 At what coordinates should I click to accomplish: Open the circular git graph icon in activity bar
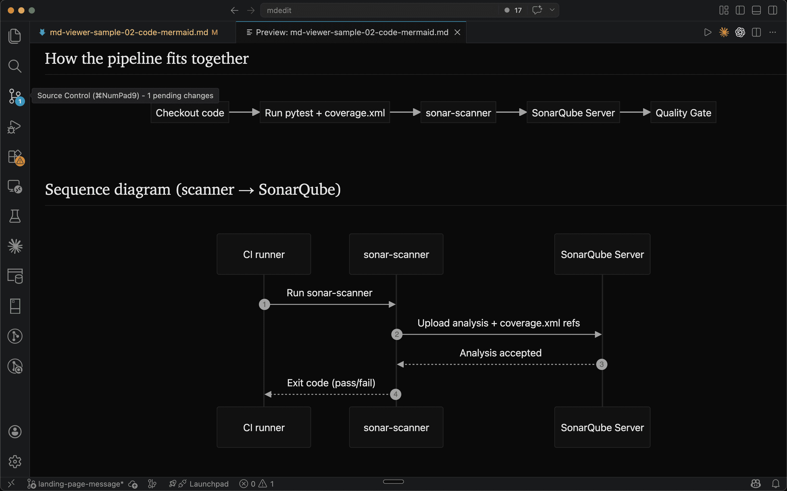tap(15, 336)
